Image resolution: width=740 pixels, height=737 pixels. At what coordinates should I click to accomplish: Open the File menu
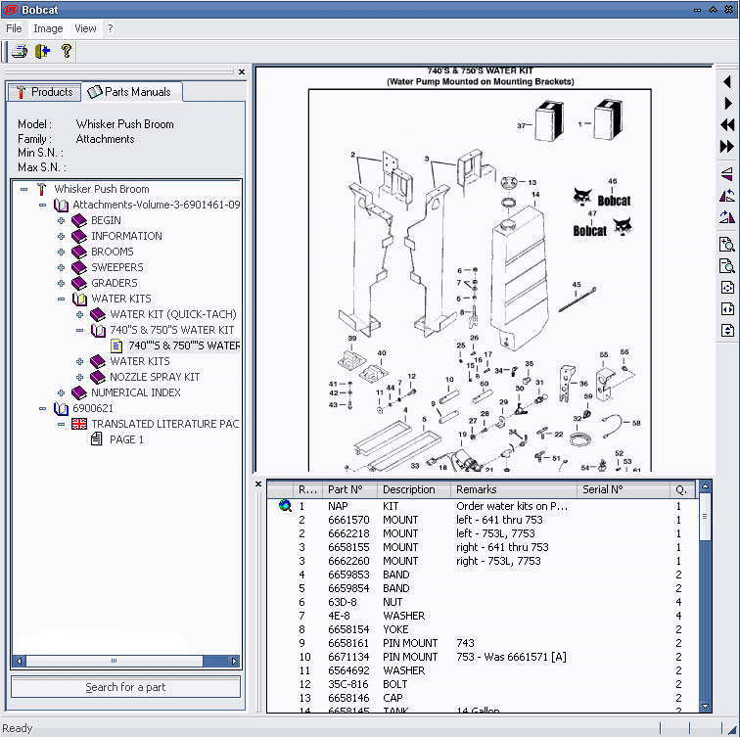pyautogui.click(x=14, y=28)
